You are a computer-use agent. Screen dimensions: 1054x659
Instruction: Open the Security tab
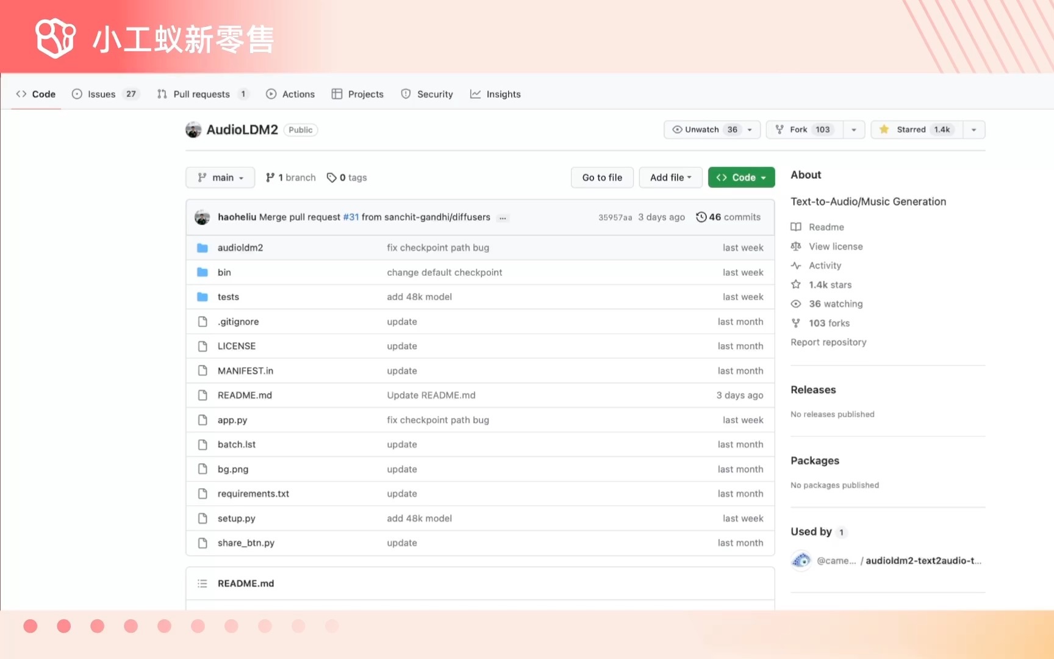pos(427,94)
